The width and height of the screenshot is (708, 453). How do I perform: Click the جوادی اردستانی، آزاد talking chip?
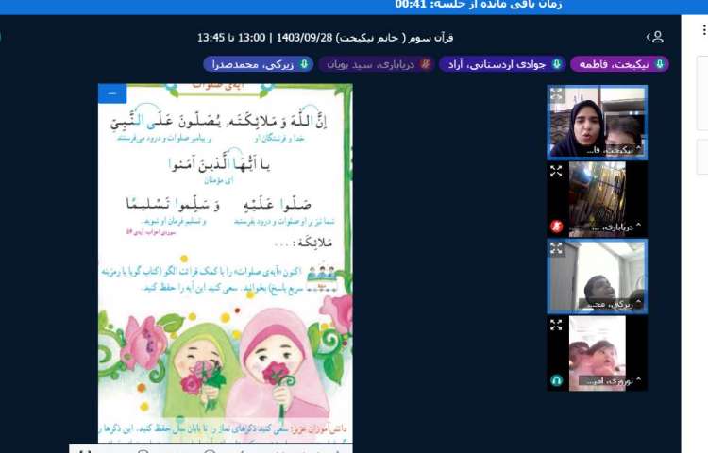(x=502, y=64)
